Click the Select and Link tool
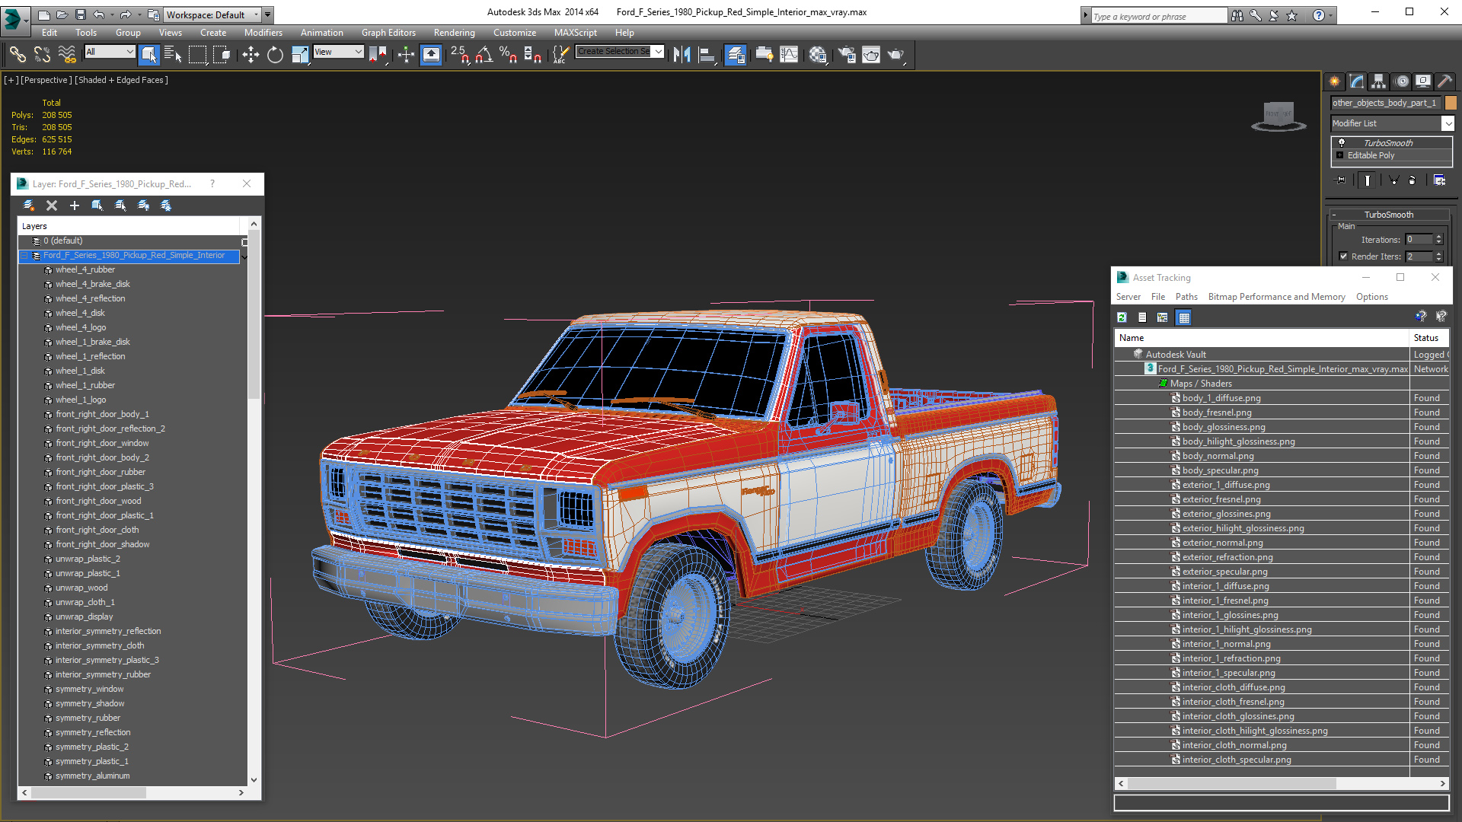 point(17,54)
